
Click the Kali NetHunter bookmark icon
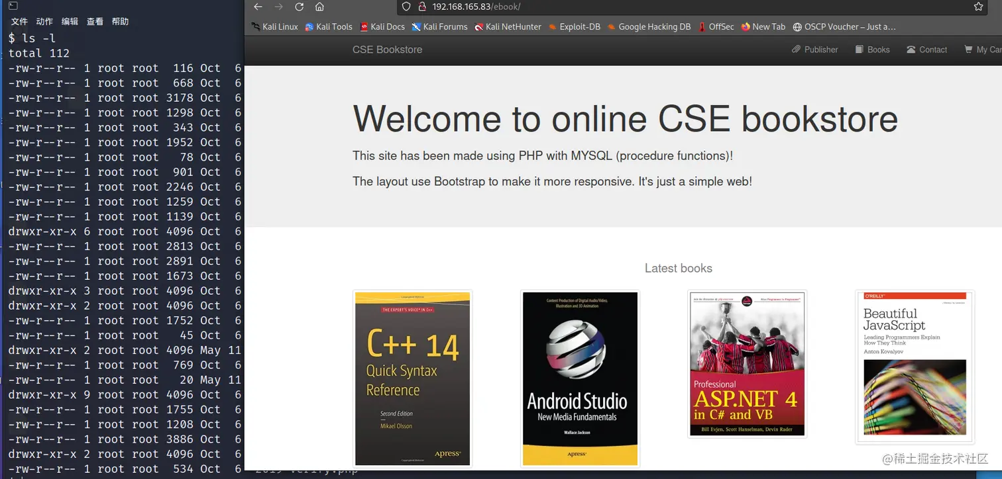click(x=479, y=27)
